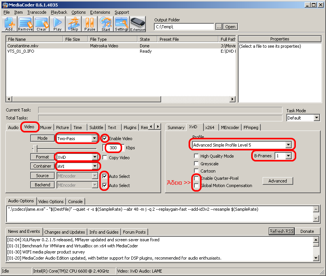Open the File menu
This screenshot has width=326, height=276.
click(6, 12)
